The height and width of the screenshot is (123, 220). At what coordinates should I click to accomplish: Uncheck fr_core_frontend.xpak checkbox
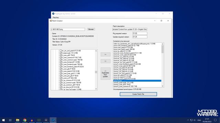pyautogui.click(x=61, y=64)
